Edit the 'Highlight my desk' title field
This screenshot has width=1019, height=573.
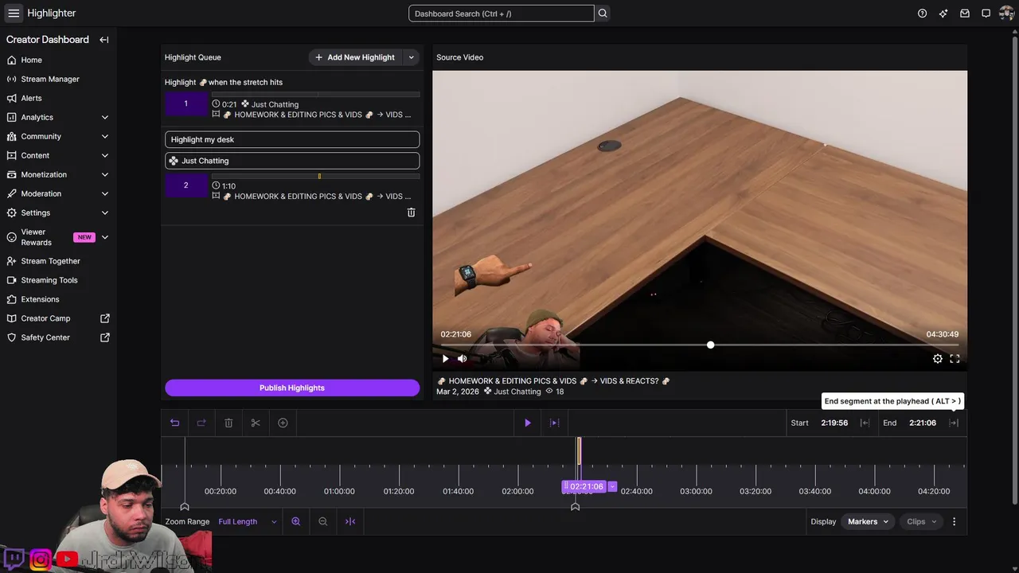point(292,139)
